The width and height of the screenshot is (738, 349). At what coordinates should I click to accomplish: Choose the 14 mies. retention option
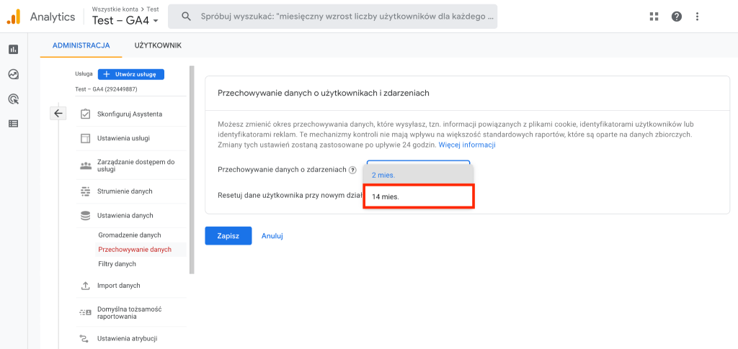point(418,196)
